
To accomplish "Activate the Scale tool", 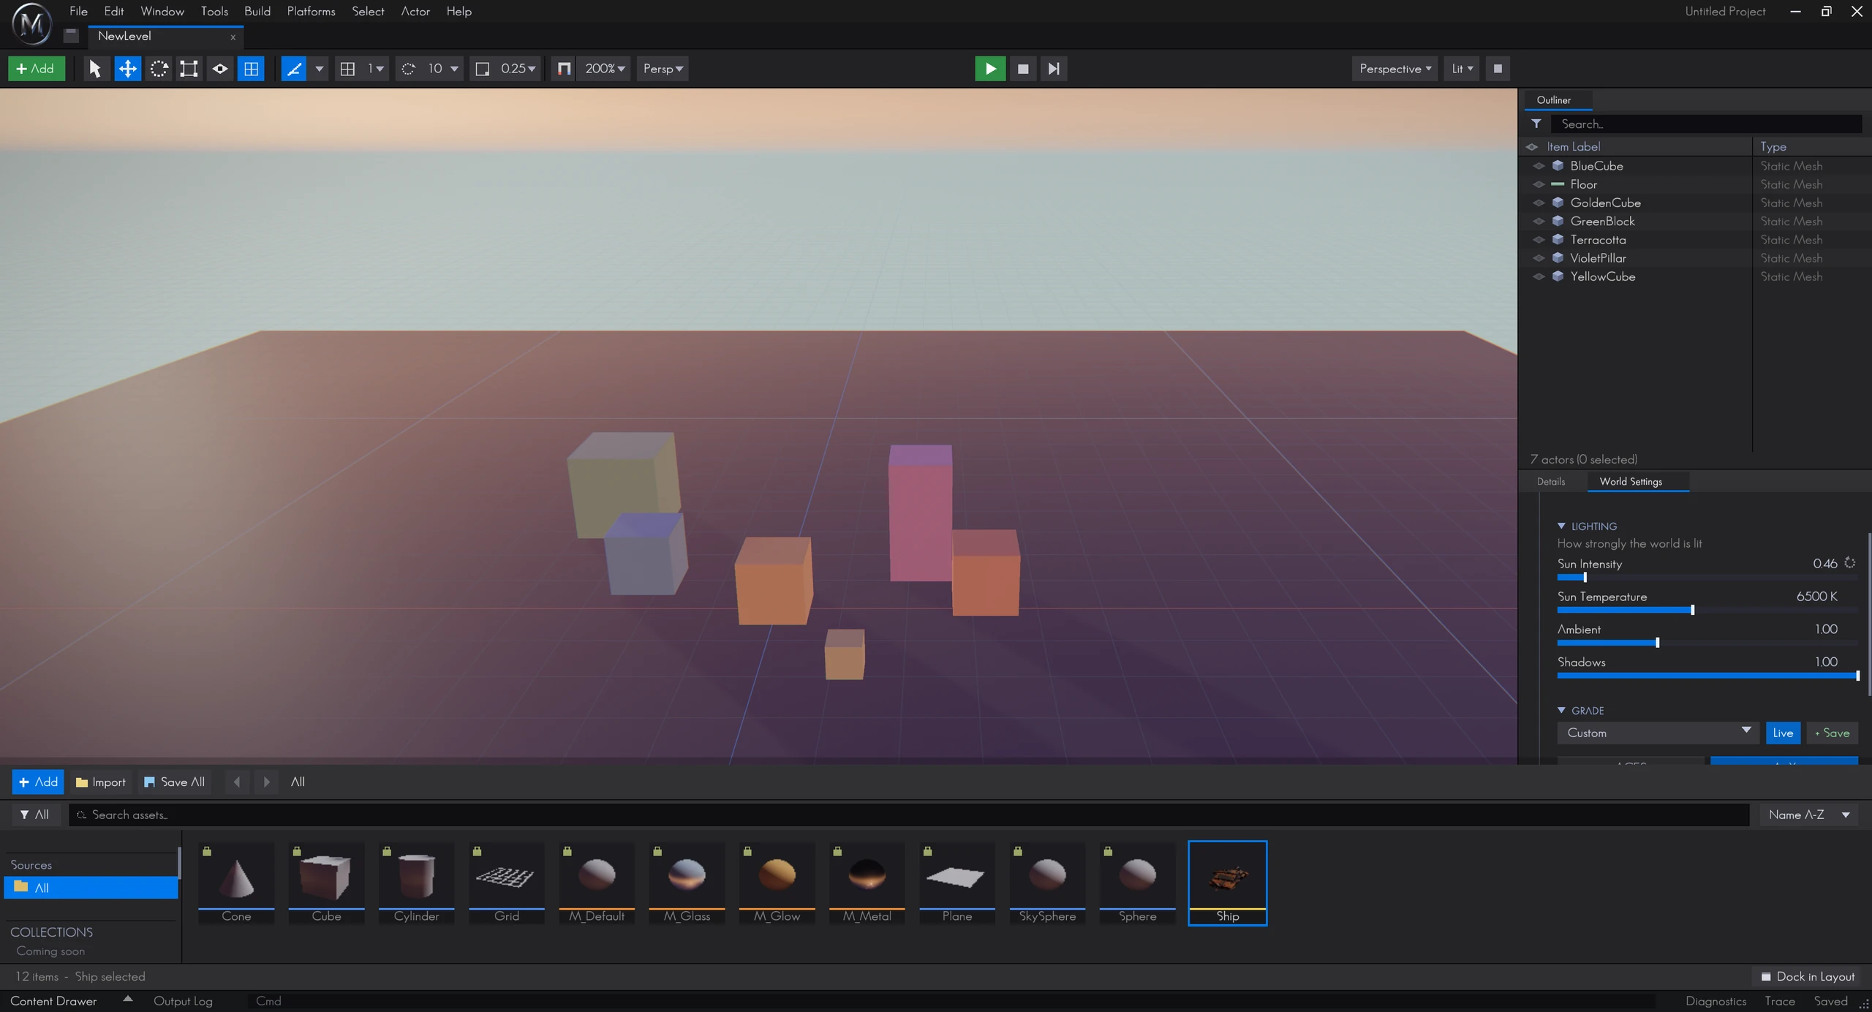I will (x=189, y=69).
